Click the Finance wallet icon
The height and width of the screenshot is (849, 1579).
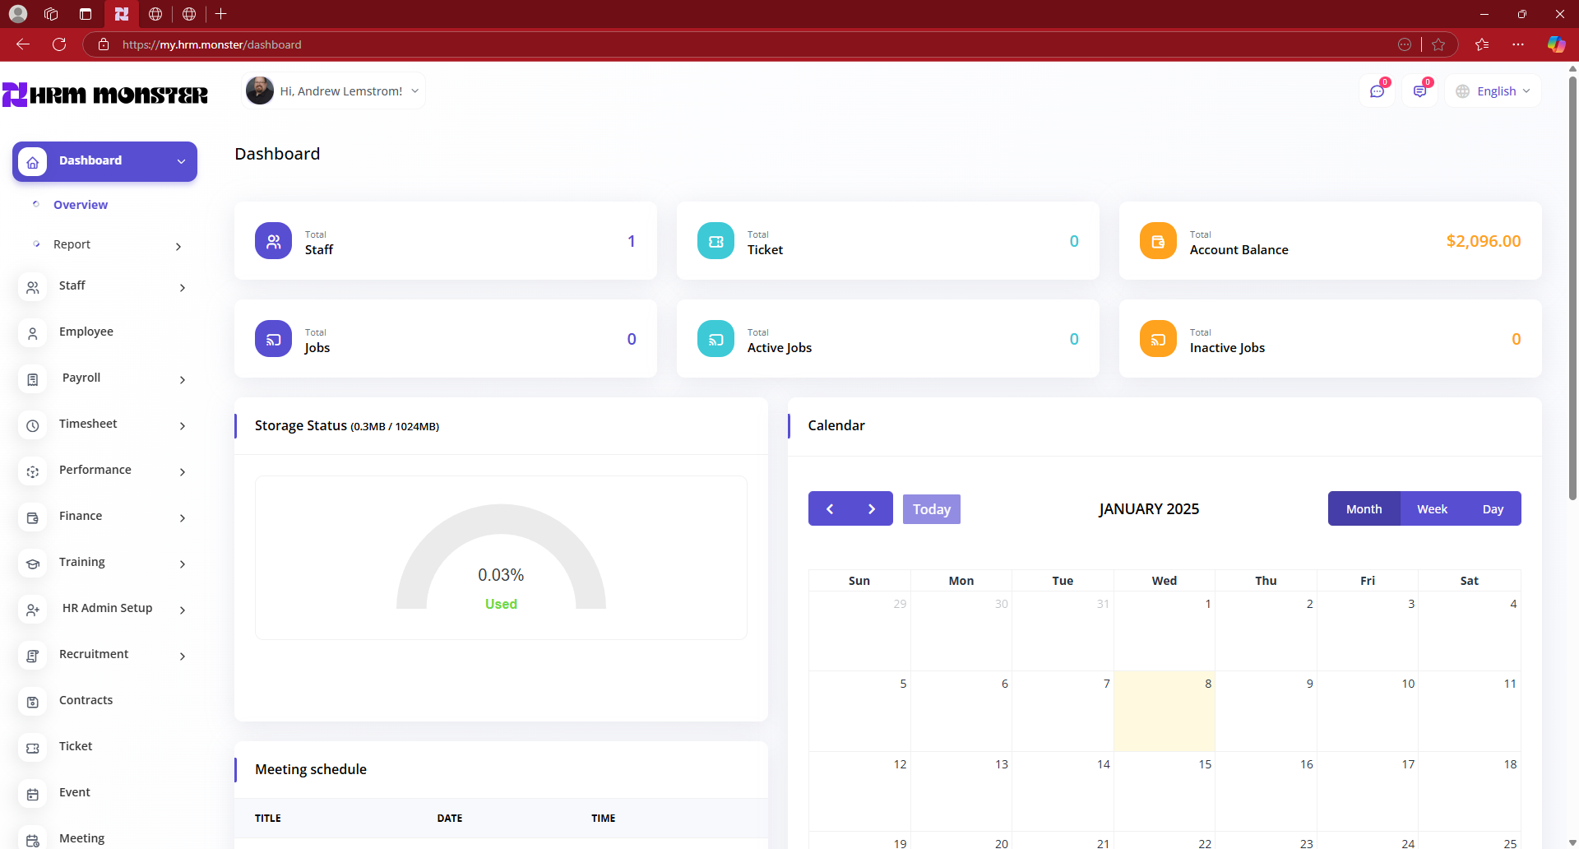(x=32, y=517)
